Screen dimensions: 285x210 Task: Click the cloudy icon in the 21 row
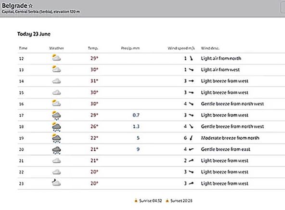(x=56, y=160)
